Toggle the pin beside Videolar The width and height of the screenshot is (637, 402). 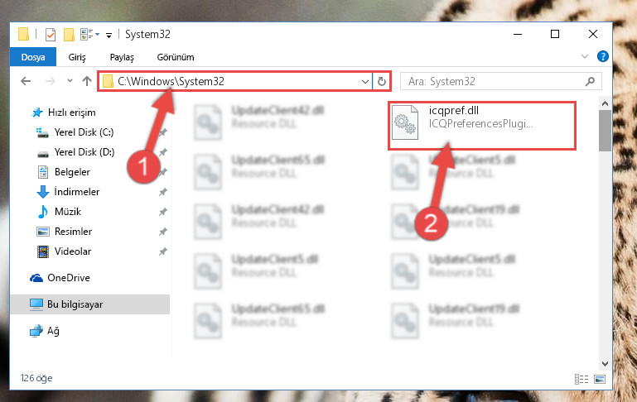click(x=162, y=251)
